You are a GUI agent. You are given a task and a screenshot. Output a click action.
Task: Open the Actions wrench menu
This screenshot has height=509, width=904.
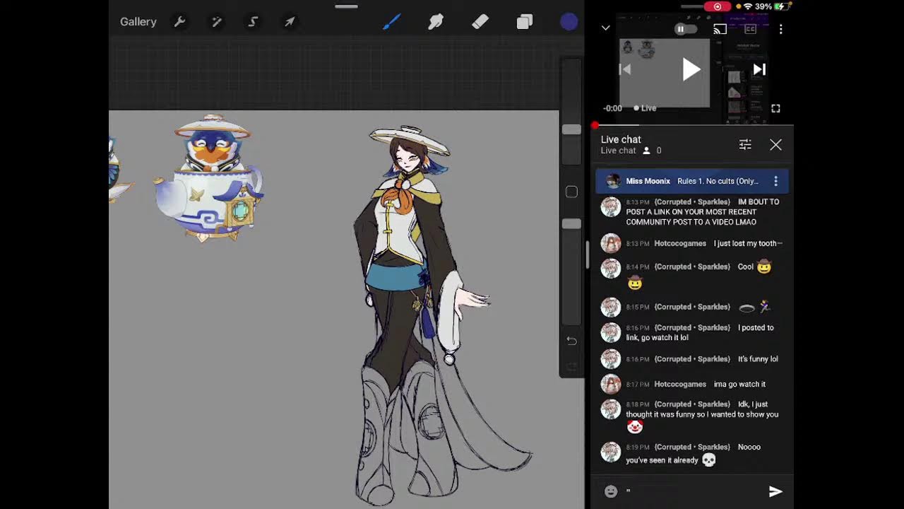(180, 22)
